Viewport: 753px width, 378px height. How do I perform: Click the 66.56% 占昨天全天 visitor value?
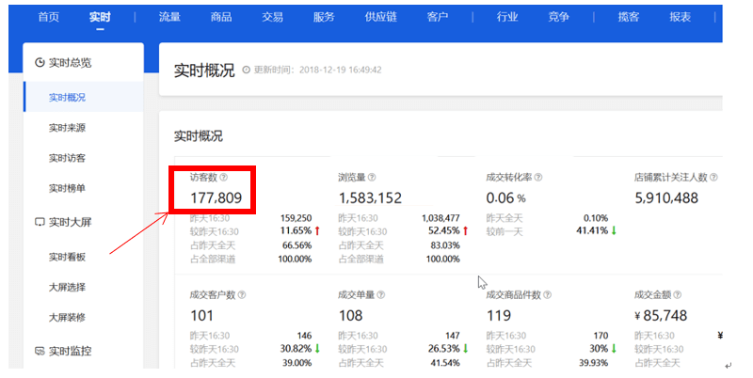296,245
